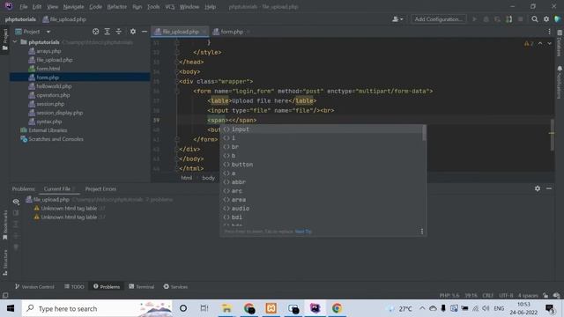Go to next highlighted error arrow
The height and width of the screenshot is (317, 564).
coord(549,43)
